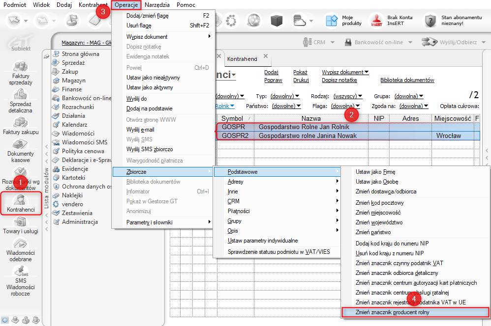
Task: Click Biblioteka dokumentów link
Action: click(x=407, y=80)
